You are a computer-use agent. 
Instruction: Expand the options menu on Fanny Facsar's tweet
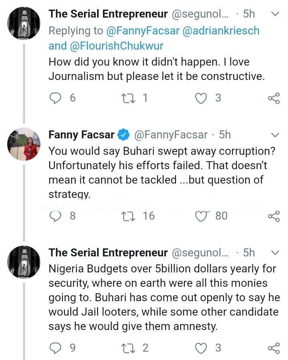(275, 134)
